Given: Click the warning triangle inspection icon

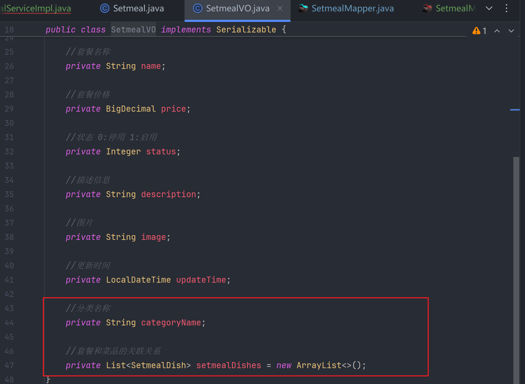Looking at the screenshot, I should 476,31.
